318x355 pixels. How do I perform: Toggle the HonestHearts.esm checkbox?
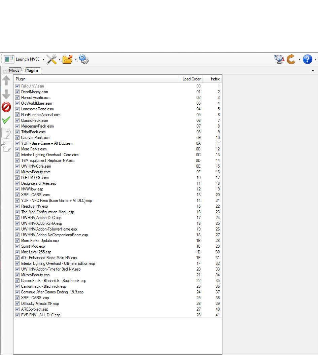click(17, 97)
